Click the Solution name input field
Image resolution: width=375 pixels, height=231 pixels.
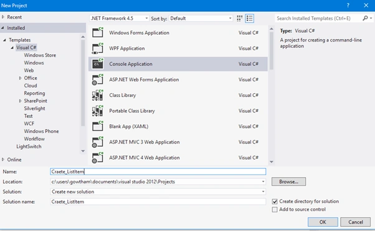click(158, 202)
